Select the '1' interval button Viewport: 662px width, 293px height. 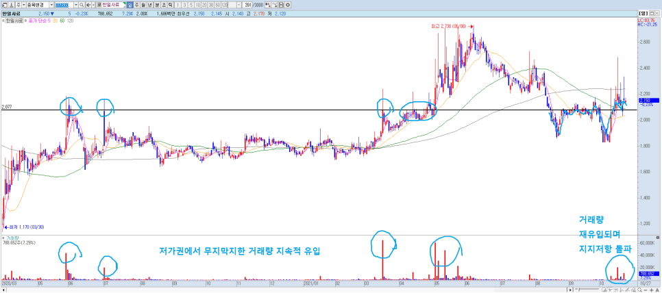pyautogui.click(x=177, y=5)
